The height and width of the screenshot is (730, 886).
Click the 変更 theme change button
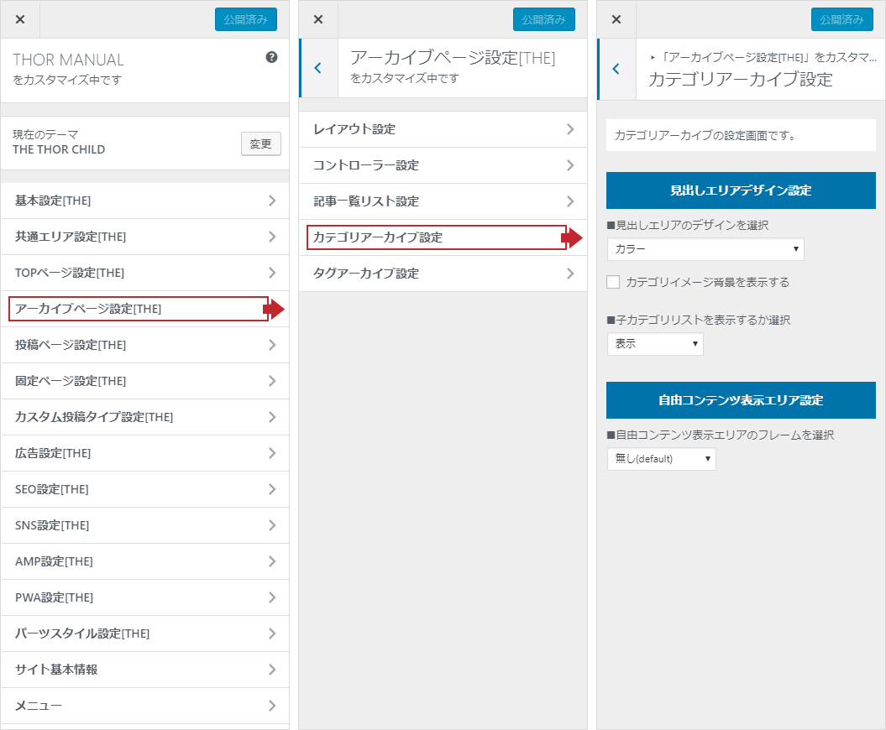tap(260, 143)
